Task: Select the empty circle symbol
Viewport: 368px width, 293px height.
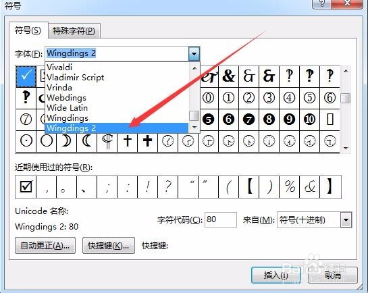Action: click(46, 141)
